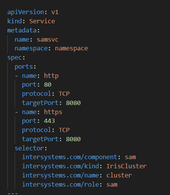170x195 pixels.
Task: Click the https port name value
Action: 53,112
